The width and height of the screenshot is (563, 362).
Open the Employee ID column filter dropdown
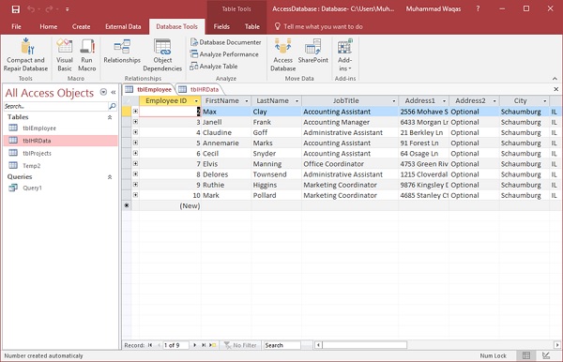[196, 101]
